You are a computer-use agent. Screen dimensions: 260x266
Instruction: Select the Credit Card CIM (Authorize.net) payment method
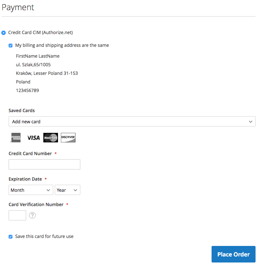[4, 32]
